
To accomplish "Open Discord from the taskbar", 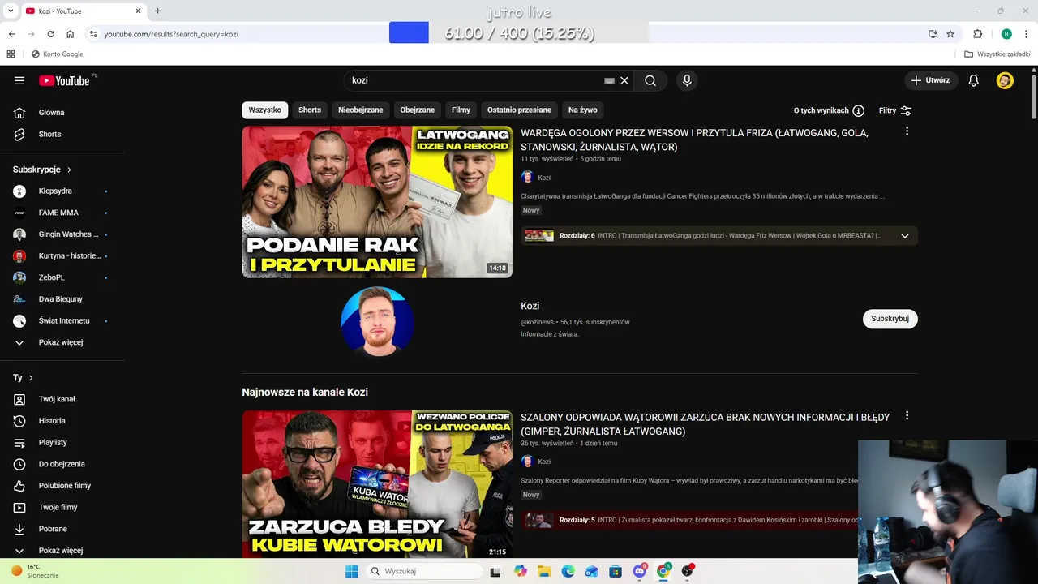I will [x=640, y=571].
